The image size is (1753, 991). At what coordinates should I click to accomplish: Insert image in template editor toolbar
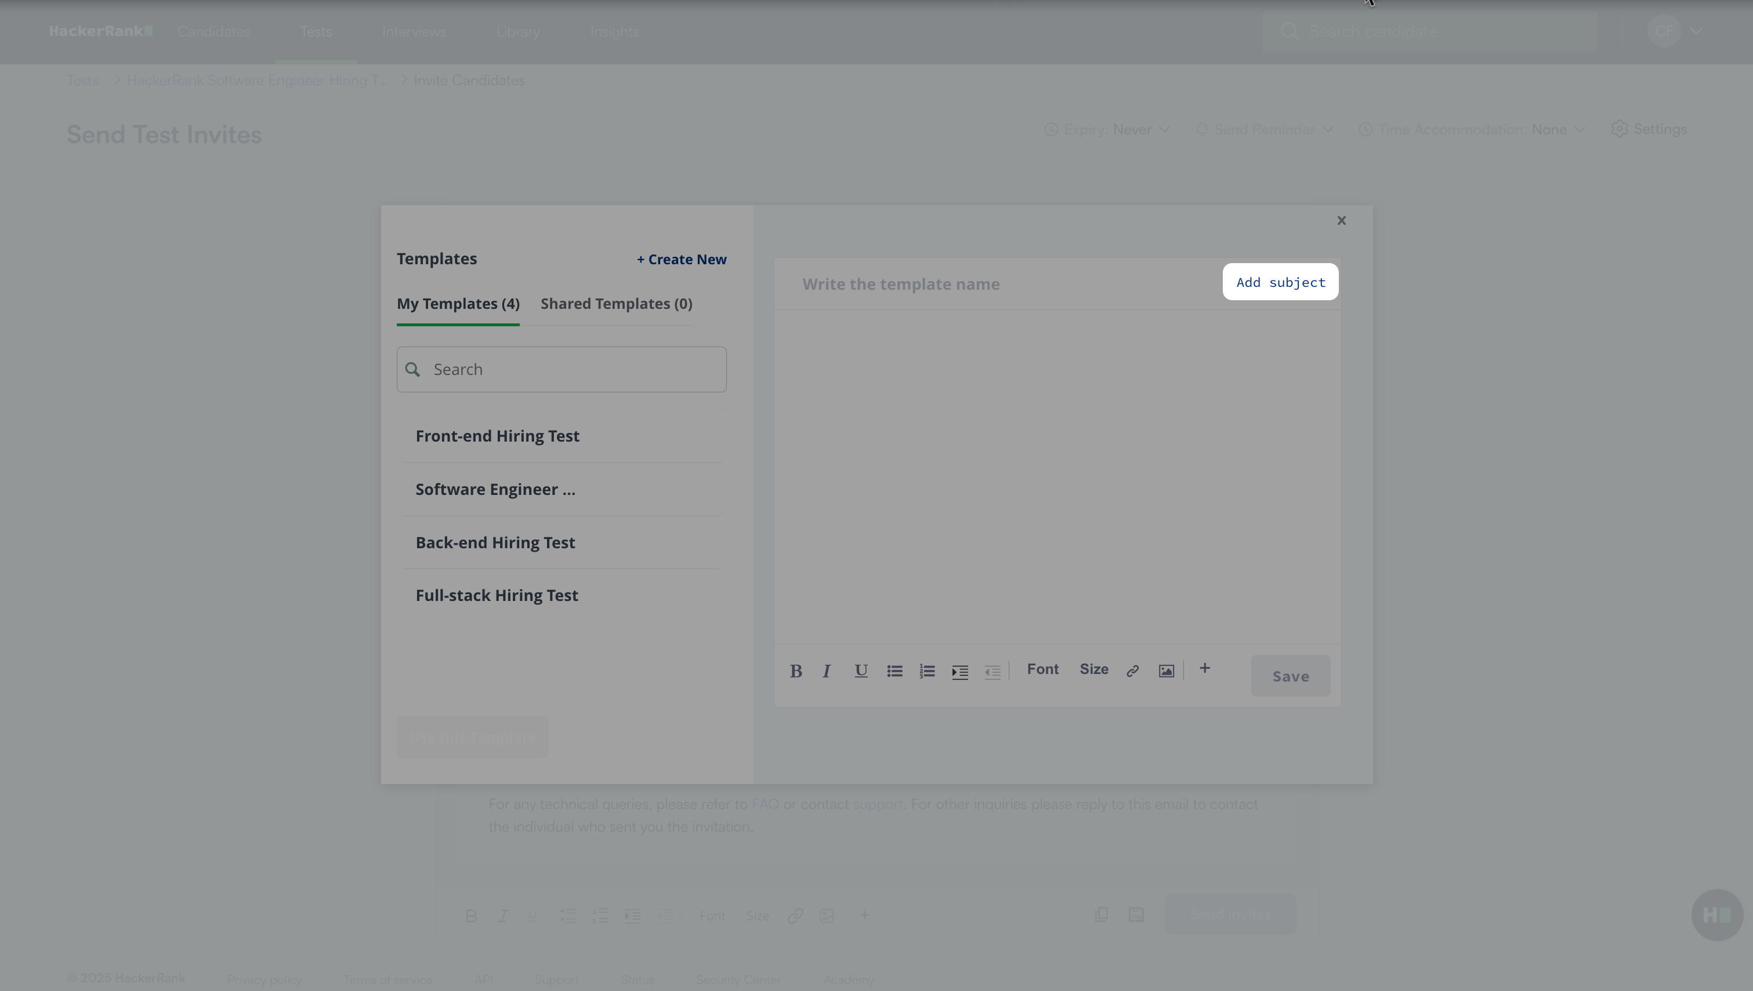point(1166,671)
